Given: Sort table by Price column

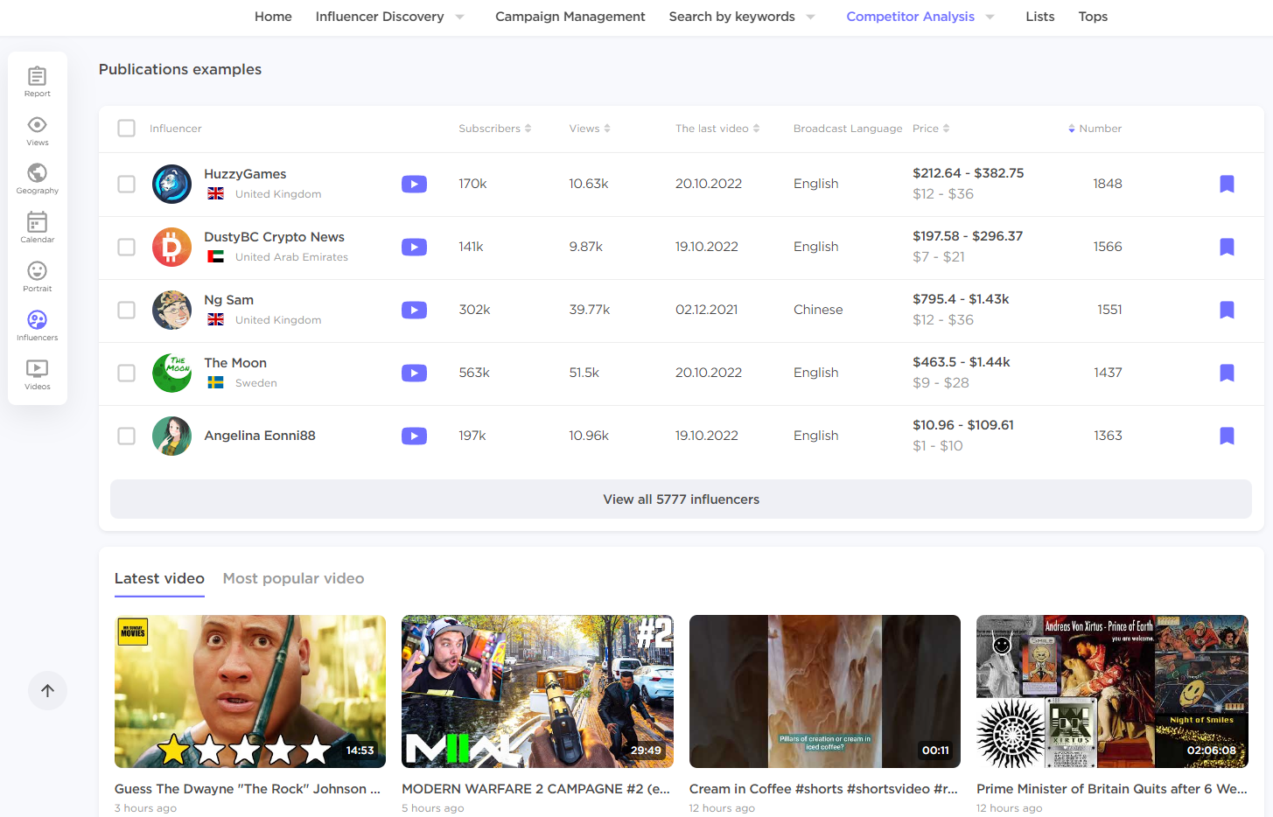Looking at the screenshot, I should click(x=931, y=129).
